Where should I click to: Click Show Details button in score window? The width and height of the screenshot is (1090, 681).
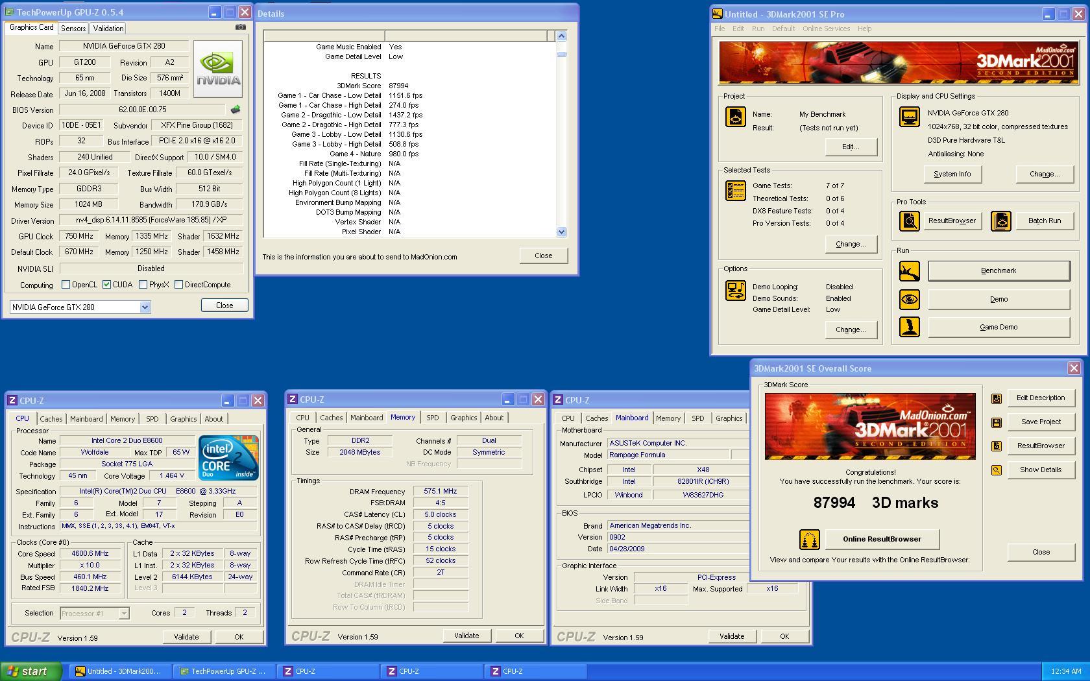(1040, 470)
